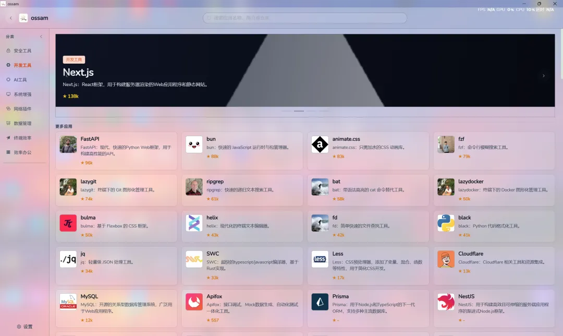Image resolution: width=563 pixels, height=336 pixels.
Task: Click the 557 star rating
Action: [x=213, y=320]
